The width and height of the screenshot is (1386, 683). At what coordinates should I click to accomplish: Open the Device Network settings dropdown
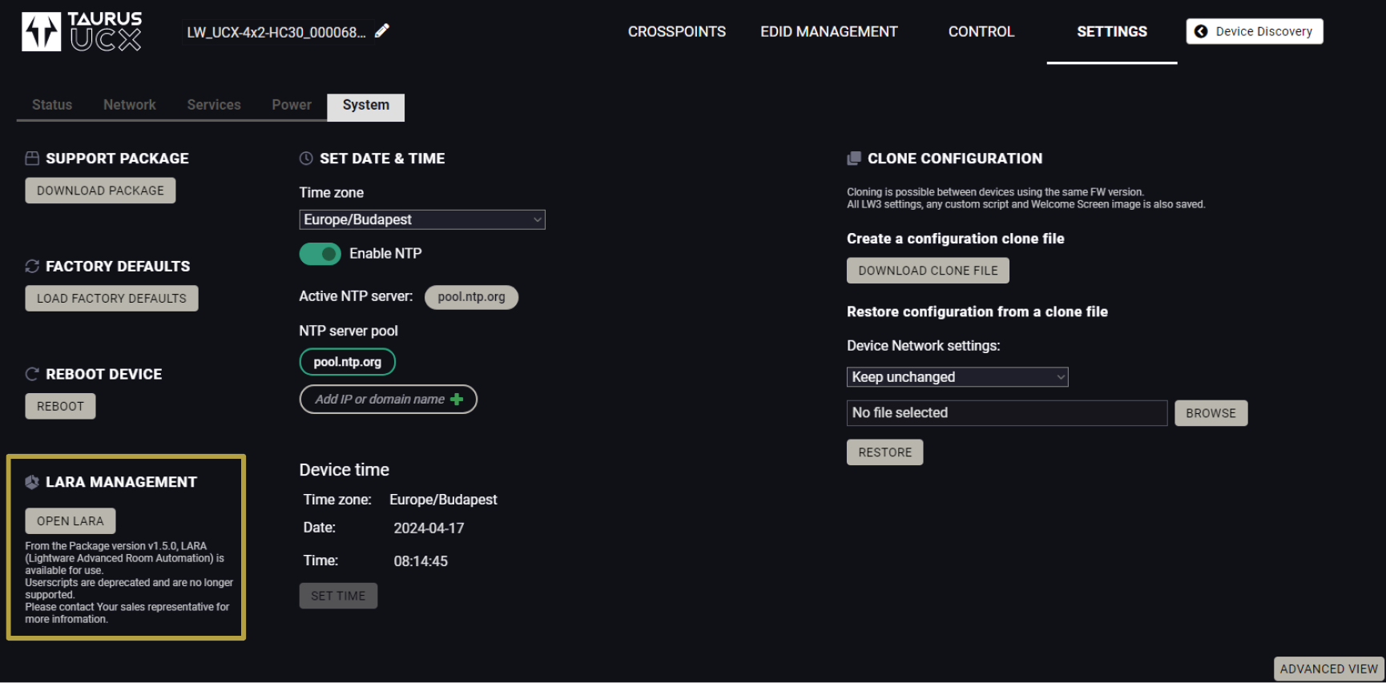click(x=957, y=377)
